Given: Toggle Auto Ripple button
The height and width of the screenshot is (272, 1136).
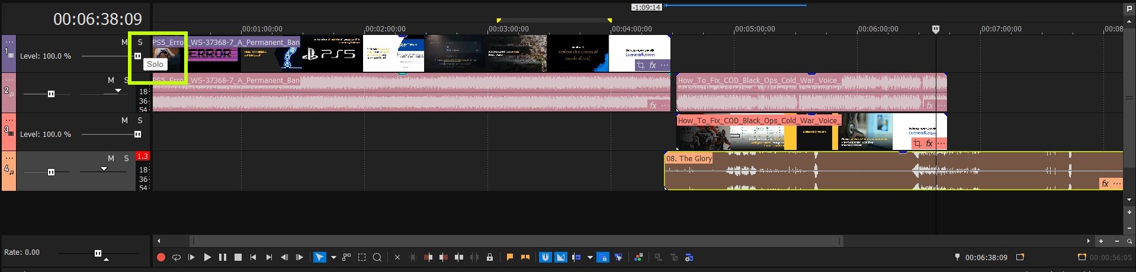Looking at the screenshot, I should coord(576,257).
